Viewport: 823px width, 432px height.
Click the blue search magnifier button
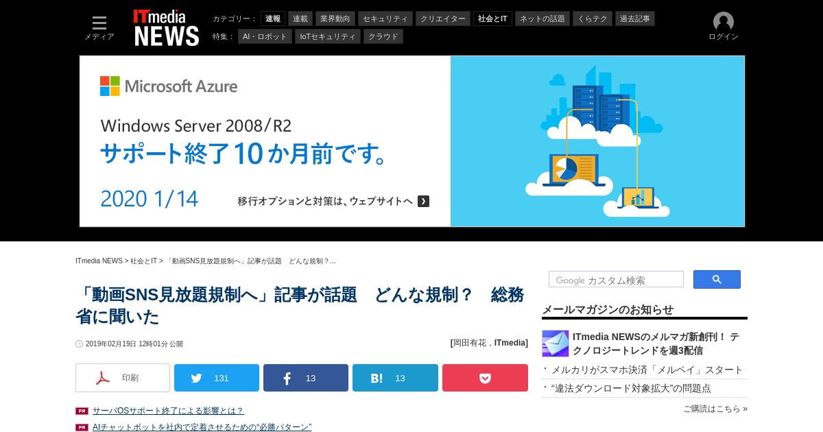[717, 279]
